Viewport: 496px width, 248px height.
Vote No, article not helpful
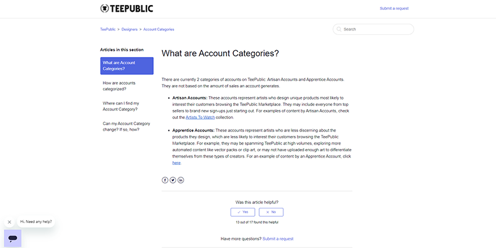click(270, 212)
